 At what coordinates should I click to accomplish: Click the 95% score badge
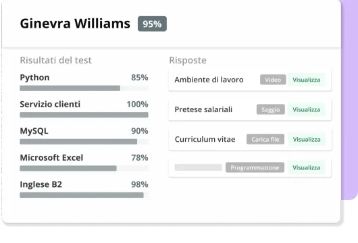(x=152, y=24)
